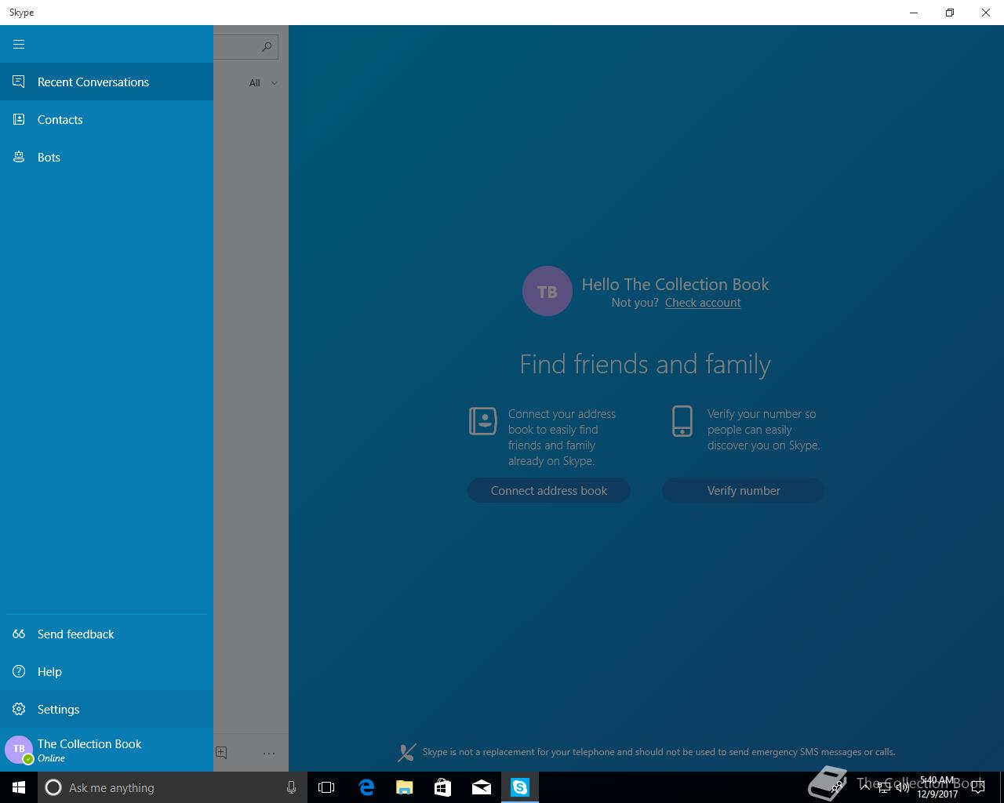
Task: Click Verify number button
Action: click(x=744, y=490)
